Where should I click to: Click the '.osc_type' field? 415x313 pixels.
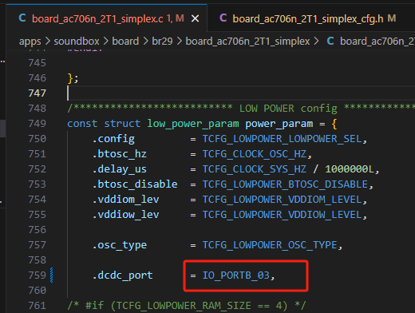coord(120,245)
